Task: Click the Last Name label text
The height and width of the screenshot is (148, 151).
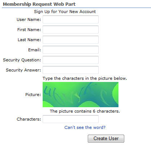Action: [x=29, y=40]
